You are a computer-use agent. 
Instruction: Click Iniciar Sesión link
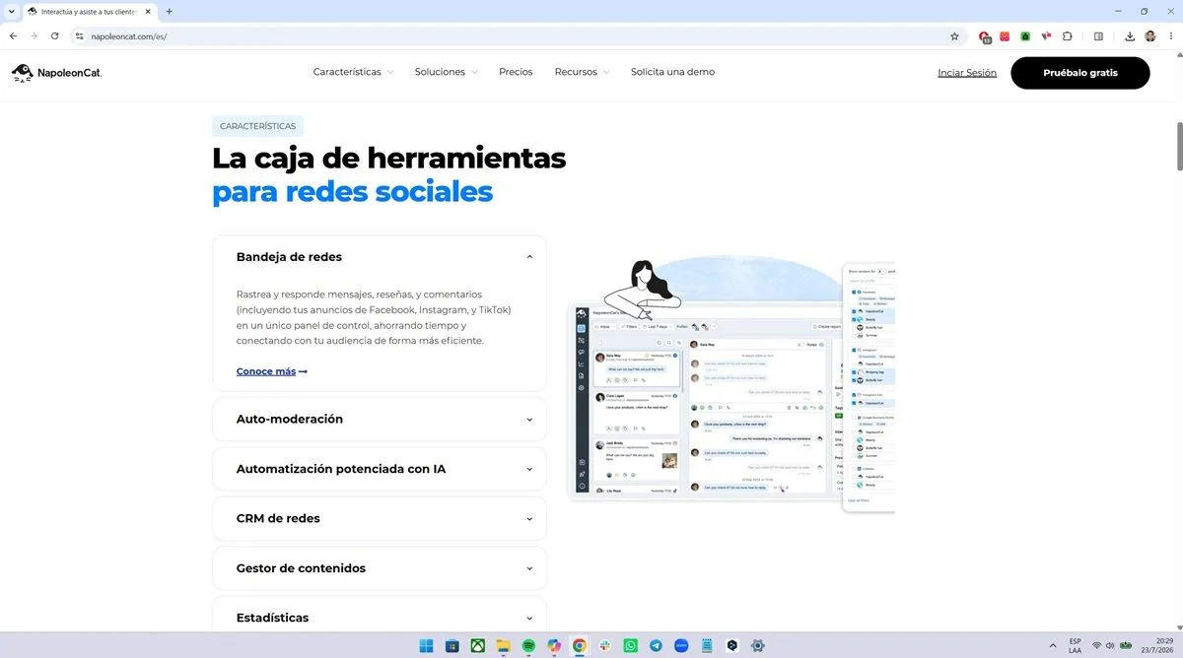click(967, 73)
